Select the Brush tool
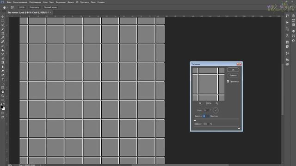 (x=3, y=46)
